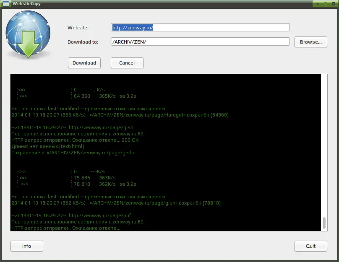The image size is (339, 262).
Task: Click the log line with http://zenway.ru/page/puf URL
Action: coord(71,215)
